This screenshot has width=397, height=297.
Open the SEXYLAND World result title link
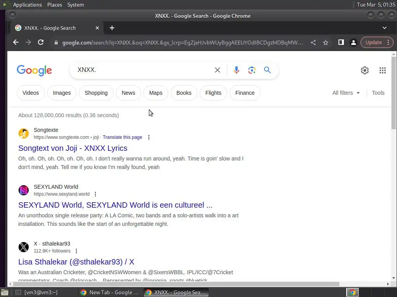(115, 205)
